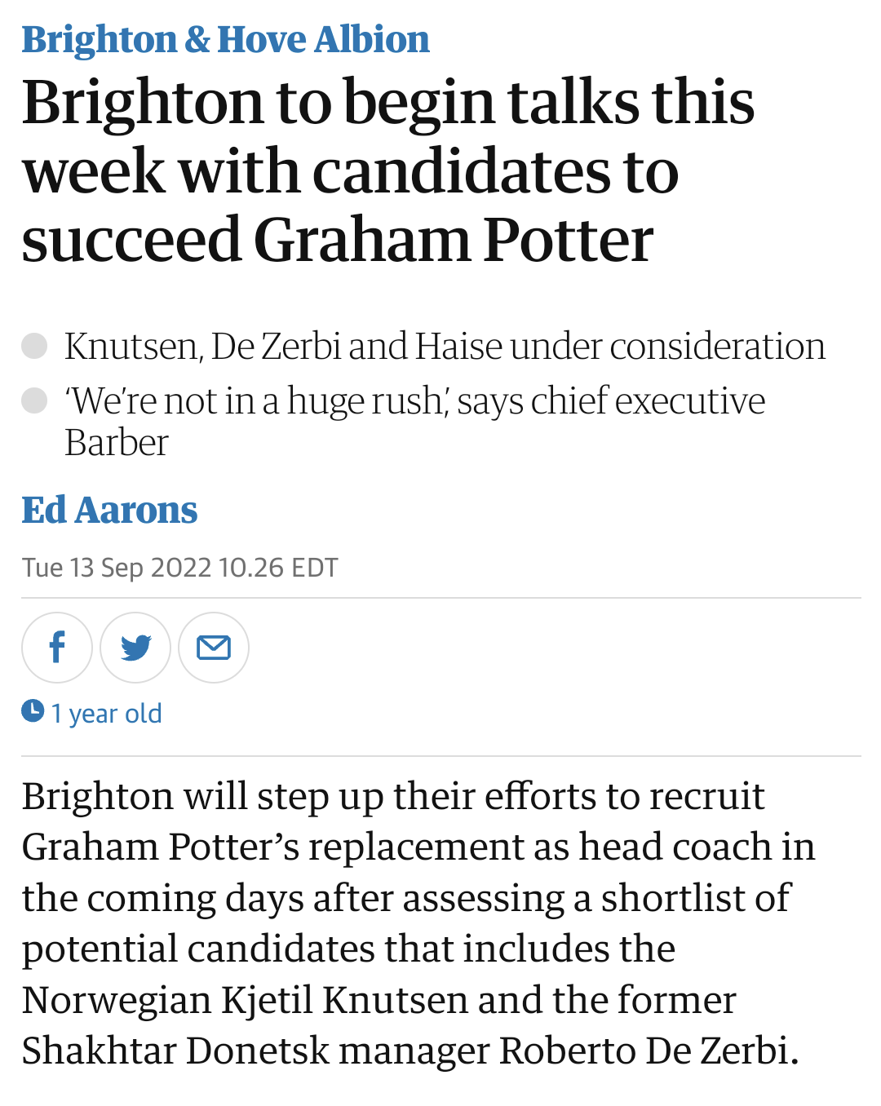Open author page for Ed Aarons
The width and height of the screenshot is (881, 1106).
tap(109, 511)
